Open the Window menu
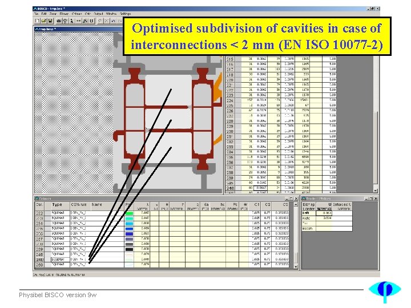Viewport: 411px width, 308px height. click(x=111, y=14)
